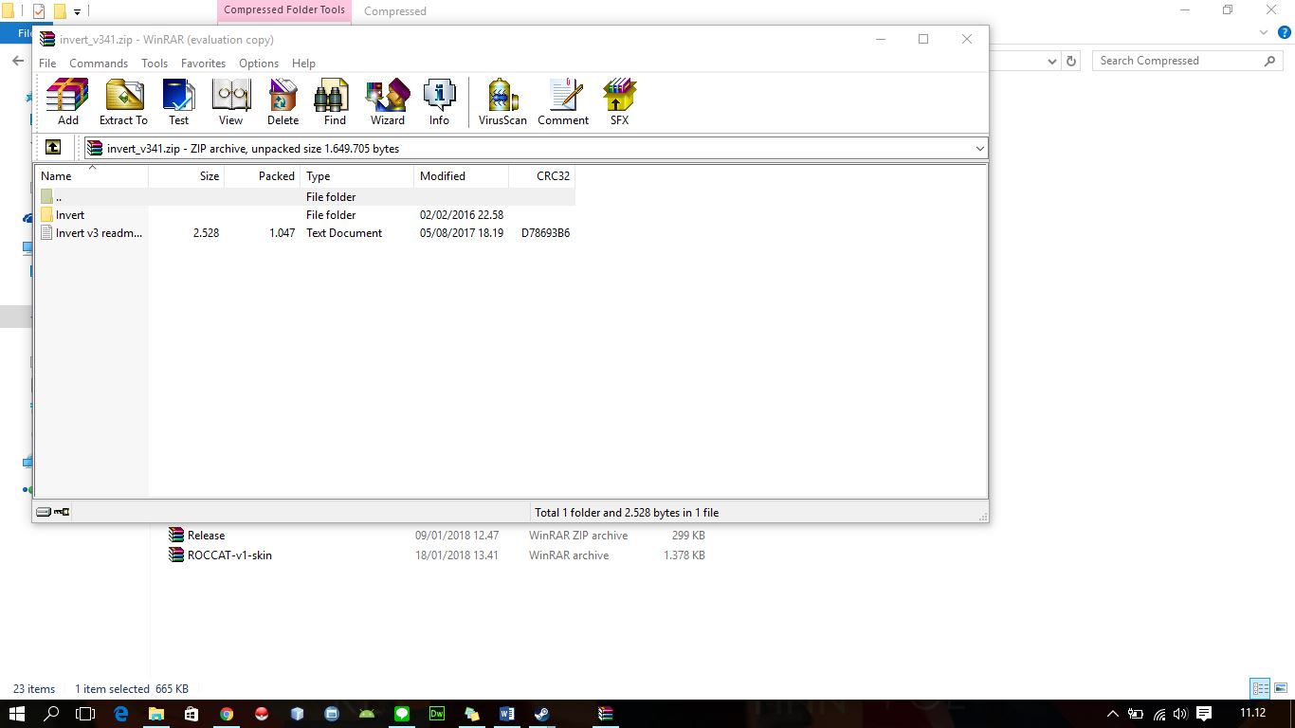Click the key icon in WinRAR status bar

pyautogui.click(x=62, y=512)
